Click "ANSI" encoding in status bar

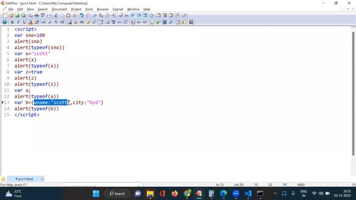301,184
